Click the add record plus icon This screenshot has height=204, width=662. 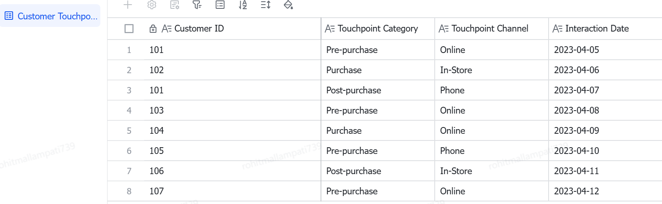128,5
